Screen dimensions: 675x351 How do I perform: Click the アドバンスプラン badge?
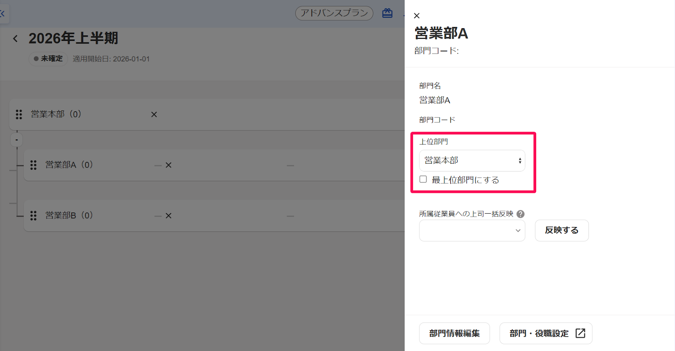point(334,13)
